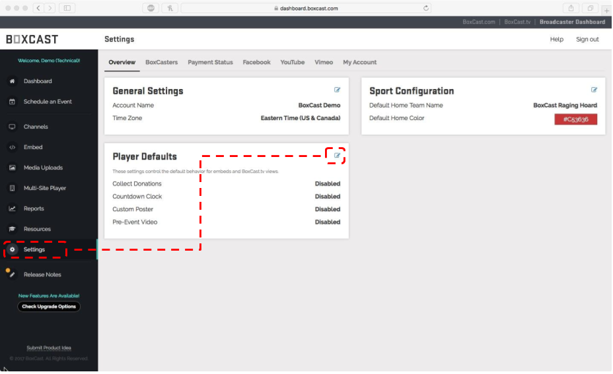The width and height of the screenshot is (613, 374).
Task: Click the Dashboard home icon in sidebar
Action: point(12,81)
